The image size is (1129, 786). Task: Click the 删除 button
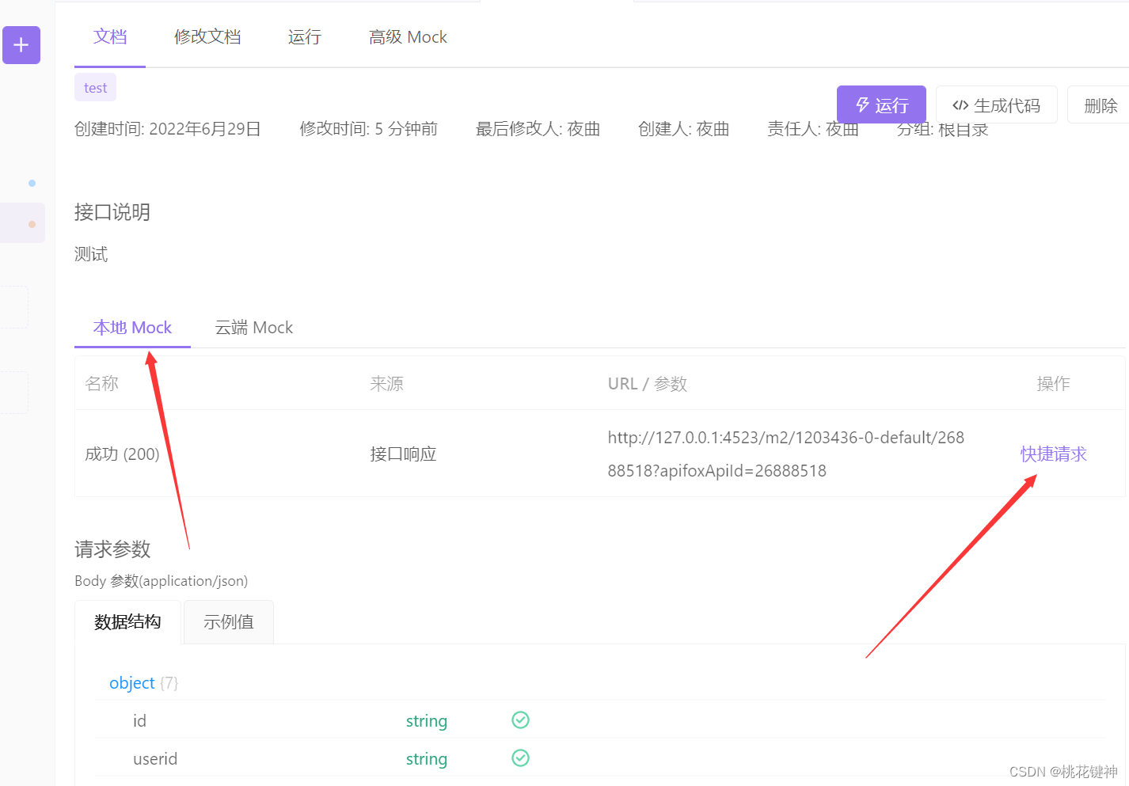click(x=1100, y=104)
